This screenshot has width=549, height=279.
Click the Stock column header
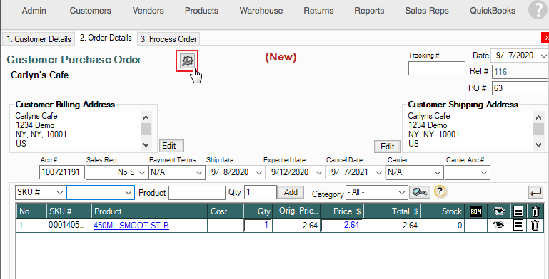coord(443,211)
